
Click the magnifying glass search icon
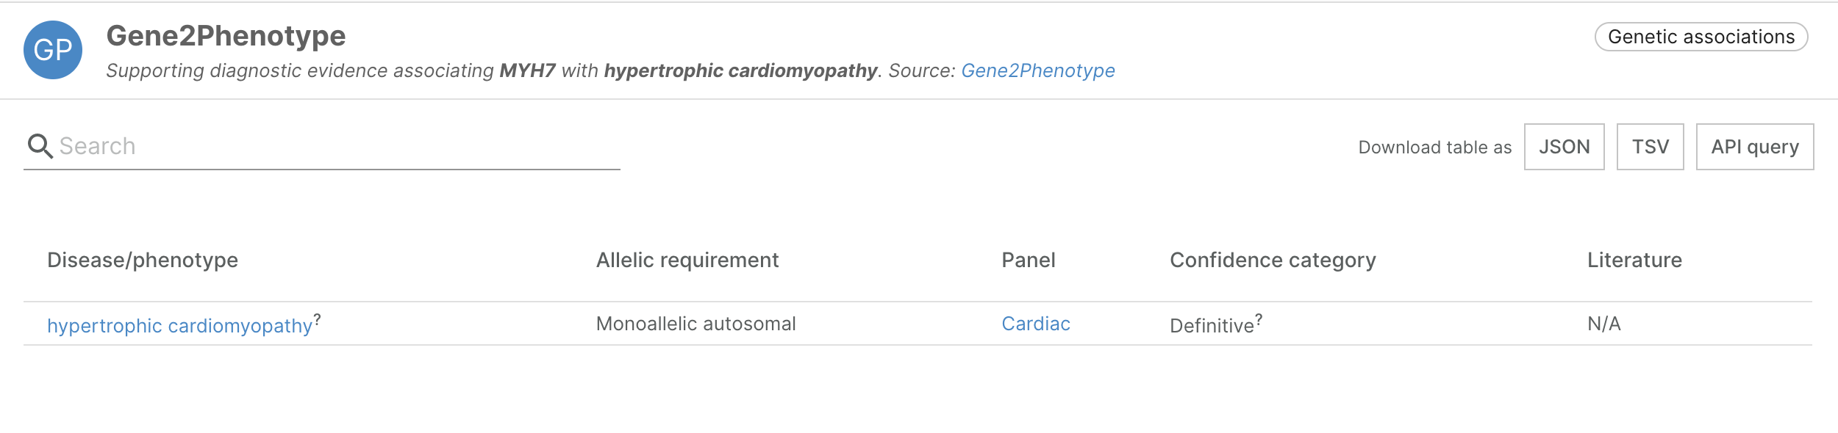(x=40, y=146)
